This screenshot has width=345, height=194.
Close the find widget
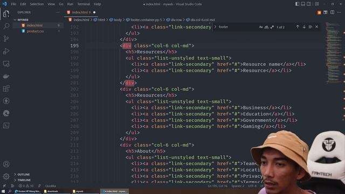(x=316, y=27)
